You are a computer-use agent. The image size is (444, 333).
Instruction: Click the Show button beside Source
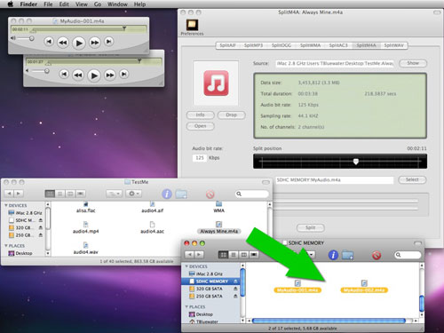pos(413,63)
